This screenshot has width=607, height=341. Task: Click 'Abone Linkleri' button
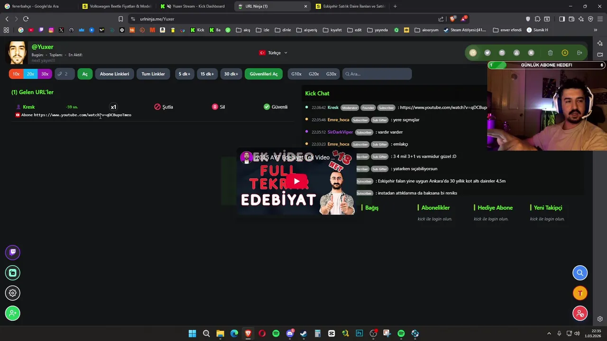(114, 74)
